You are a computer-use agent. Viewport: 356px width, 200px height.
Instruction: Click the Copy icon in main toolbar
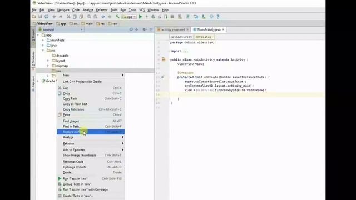pos(75,17)
